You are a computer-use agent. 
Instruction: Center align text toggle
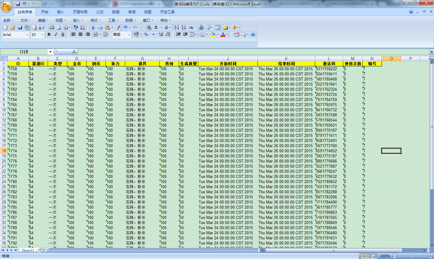click(x=81, y=35)
